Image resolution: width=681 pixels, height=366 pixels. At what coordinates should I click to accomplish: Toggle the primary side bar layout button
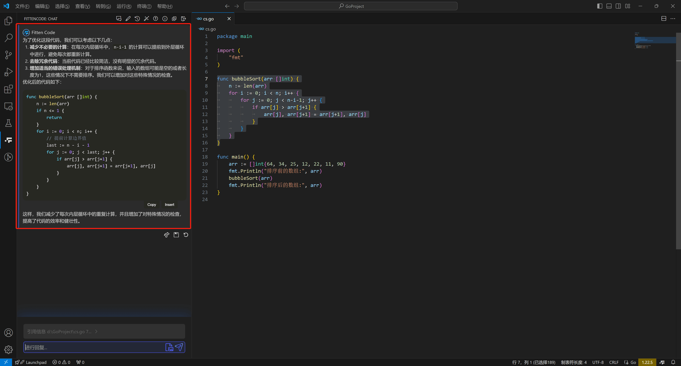[x=600, y=6]
